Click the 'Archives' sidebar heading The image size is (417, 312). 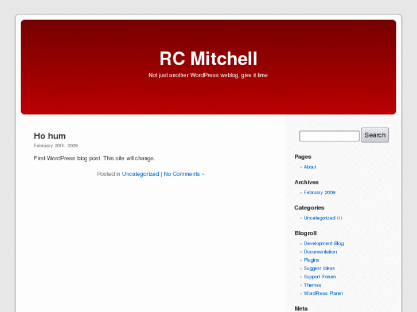coord(306,182)
